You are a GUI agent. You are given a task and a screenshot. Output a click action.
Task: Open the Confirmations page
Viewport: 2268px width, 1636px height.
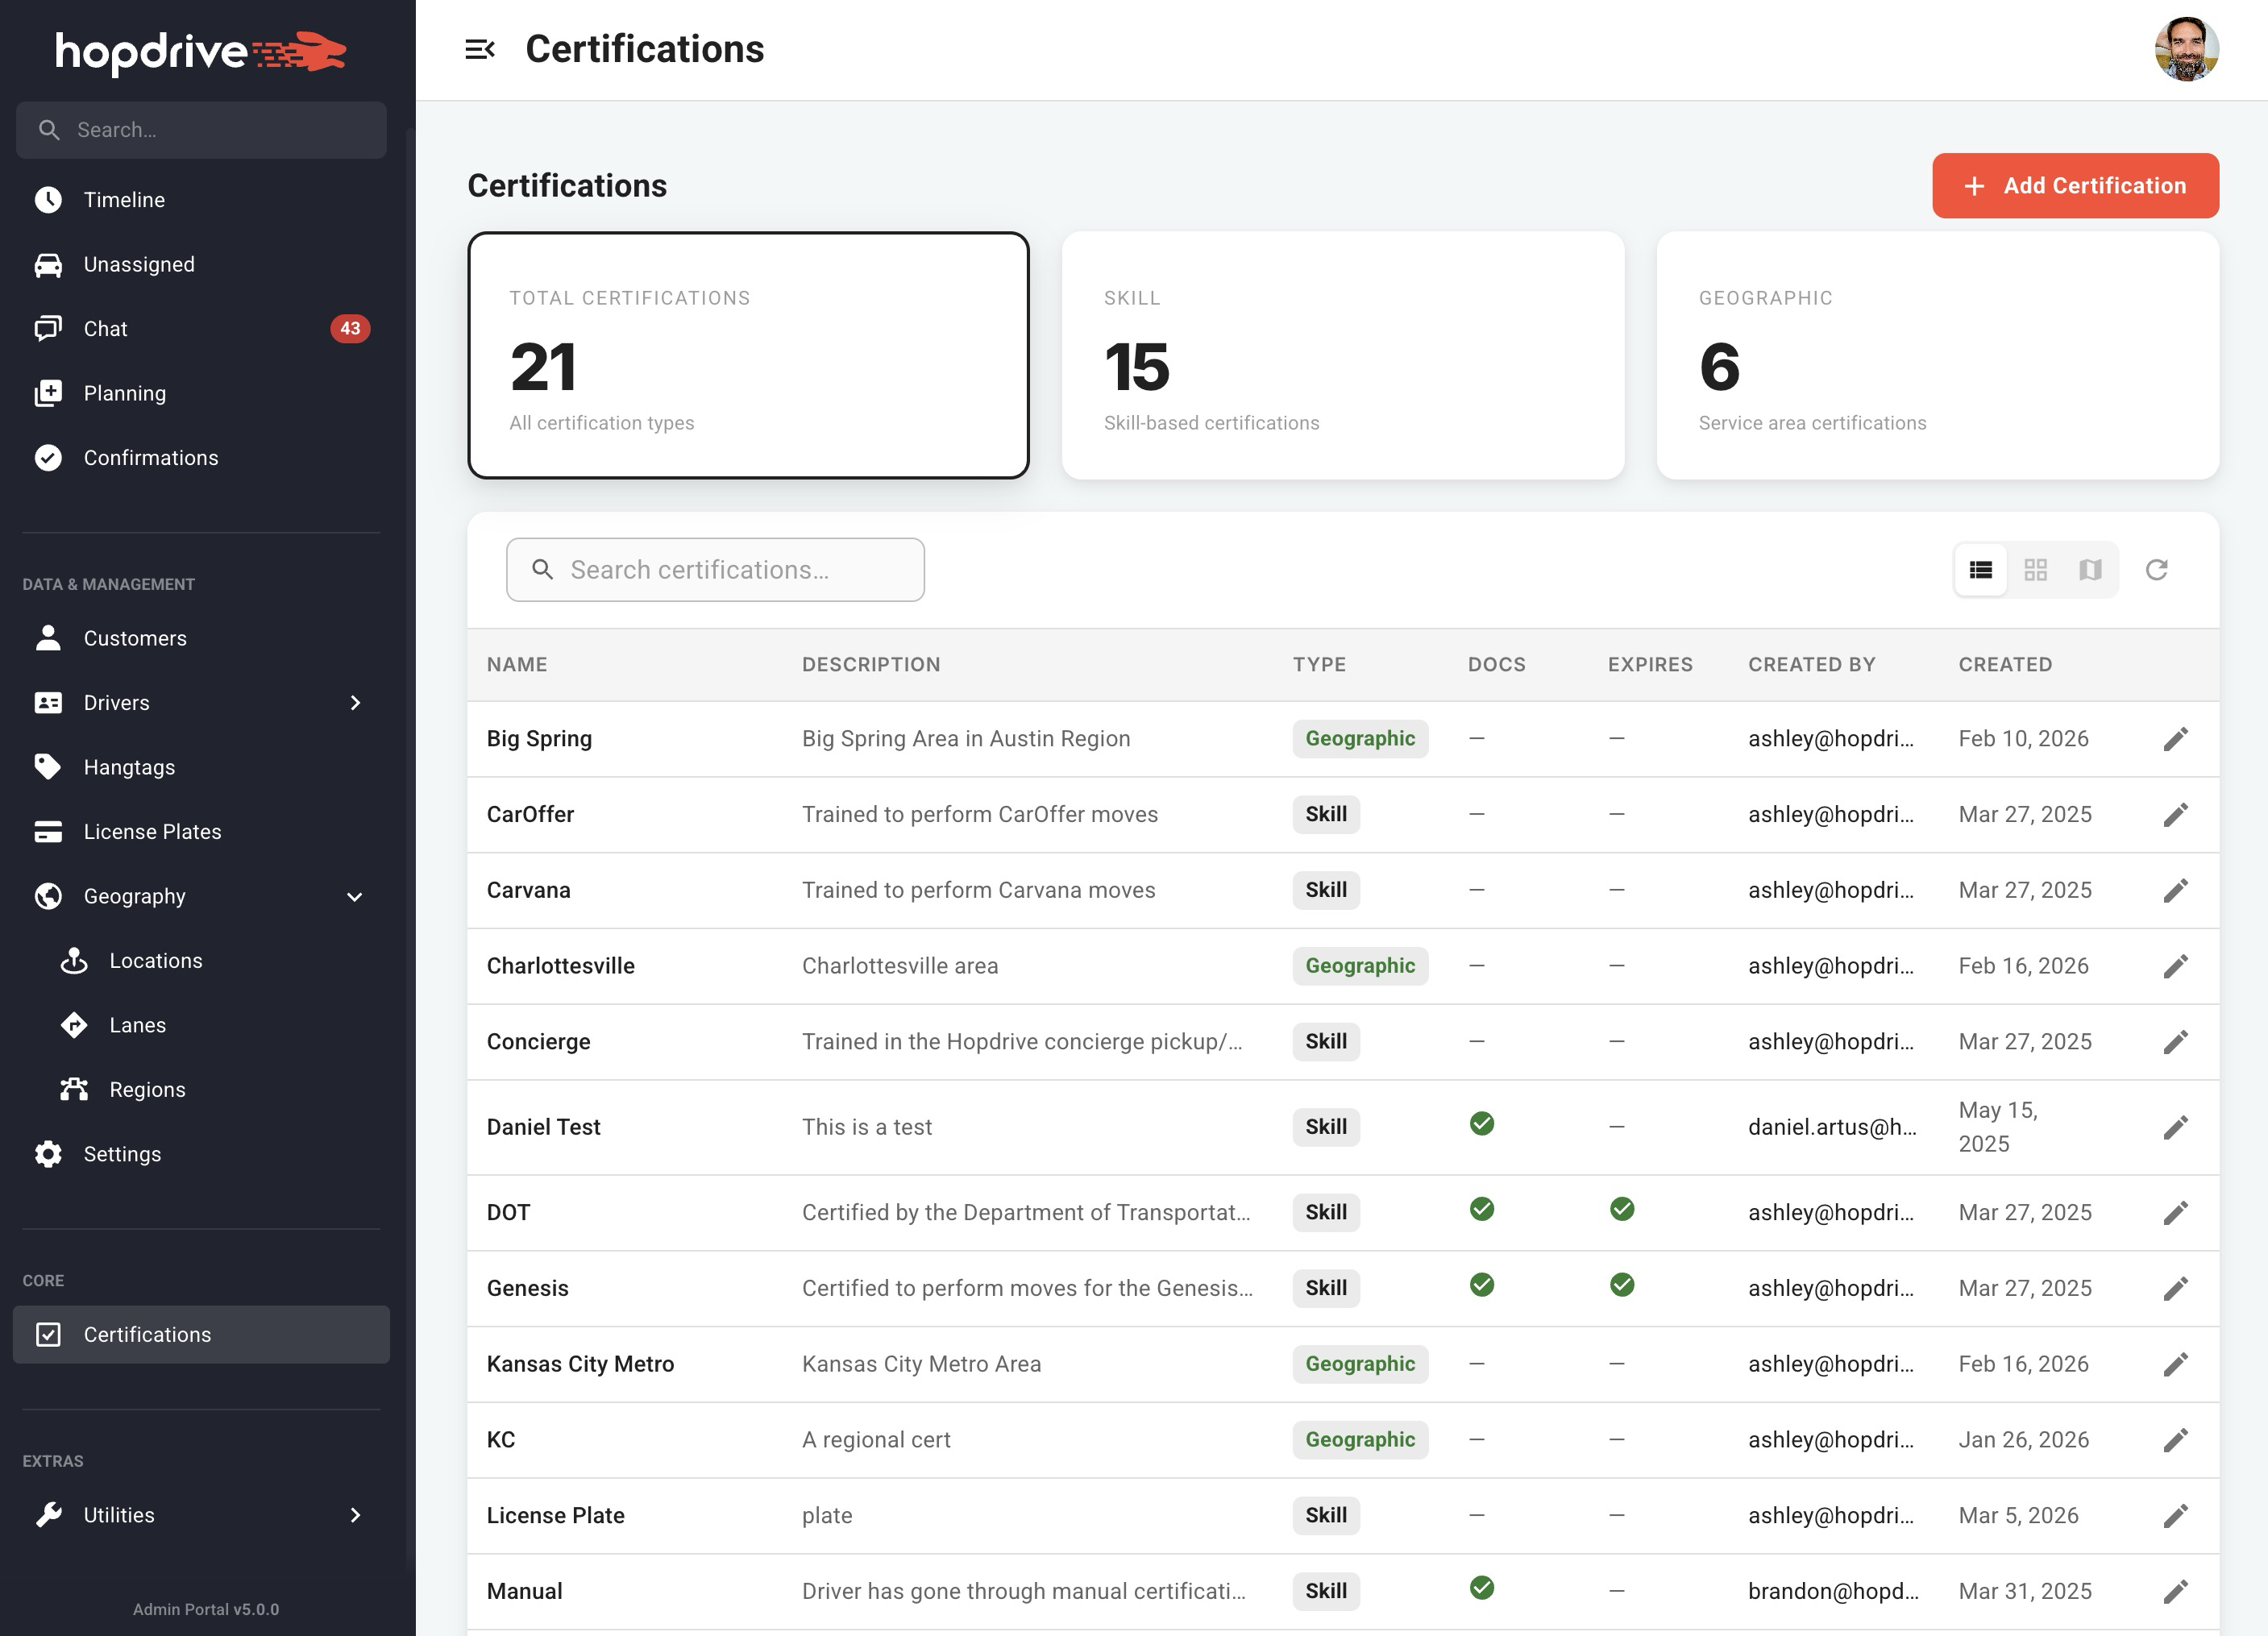click(150, 457)
